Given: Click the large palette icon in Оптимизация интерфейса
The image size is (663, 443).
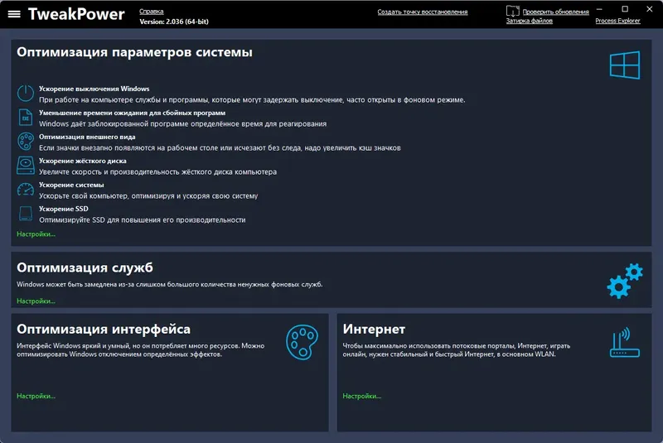Looking at the screenshot, I should pyautogui.click(x=302, y=342).
